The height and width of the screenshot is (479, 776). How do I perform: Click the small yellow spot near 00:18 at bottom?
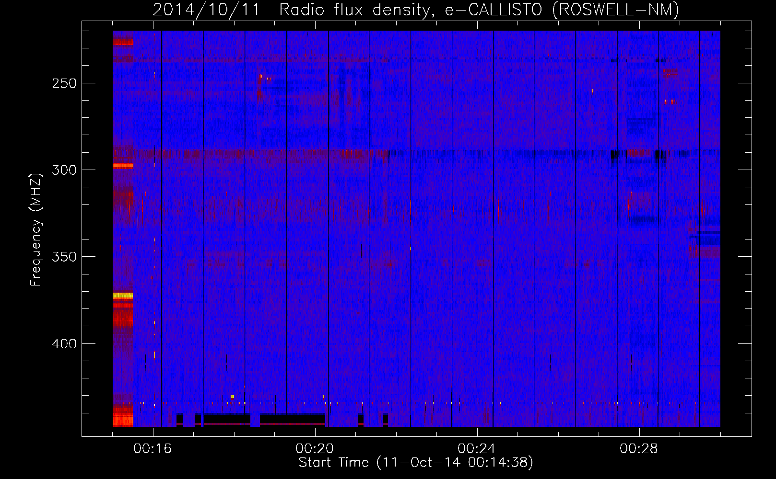point(232,397)
